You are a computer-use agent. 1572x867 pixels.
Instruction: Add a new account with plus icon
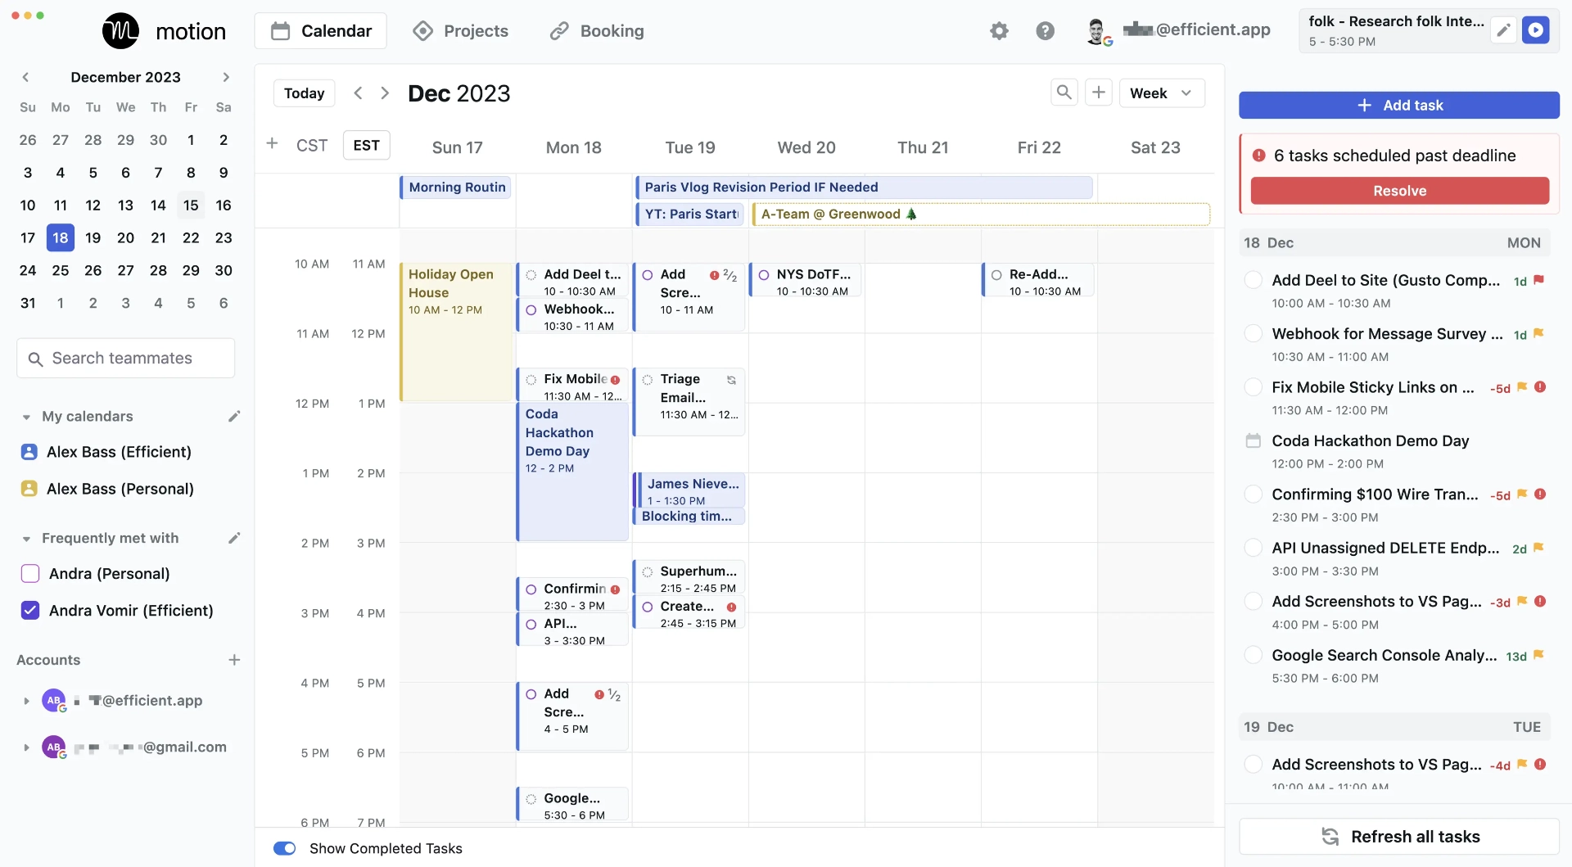click(x=234, y=660)
